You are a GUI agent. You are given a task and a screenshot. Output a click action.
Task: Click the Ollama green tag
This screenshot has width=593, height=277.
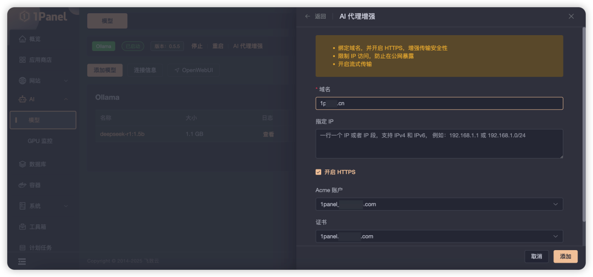[104, 46]
